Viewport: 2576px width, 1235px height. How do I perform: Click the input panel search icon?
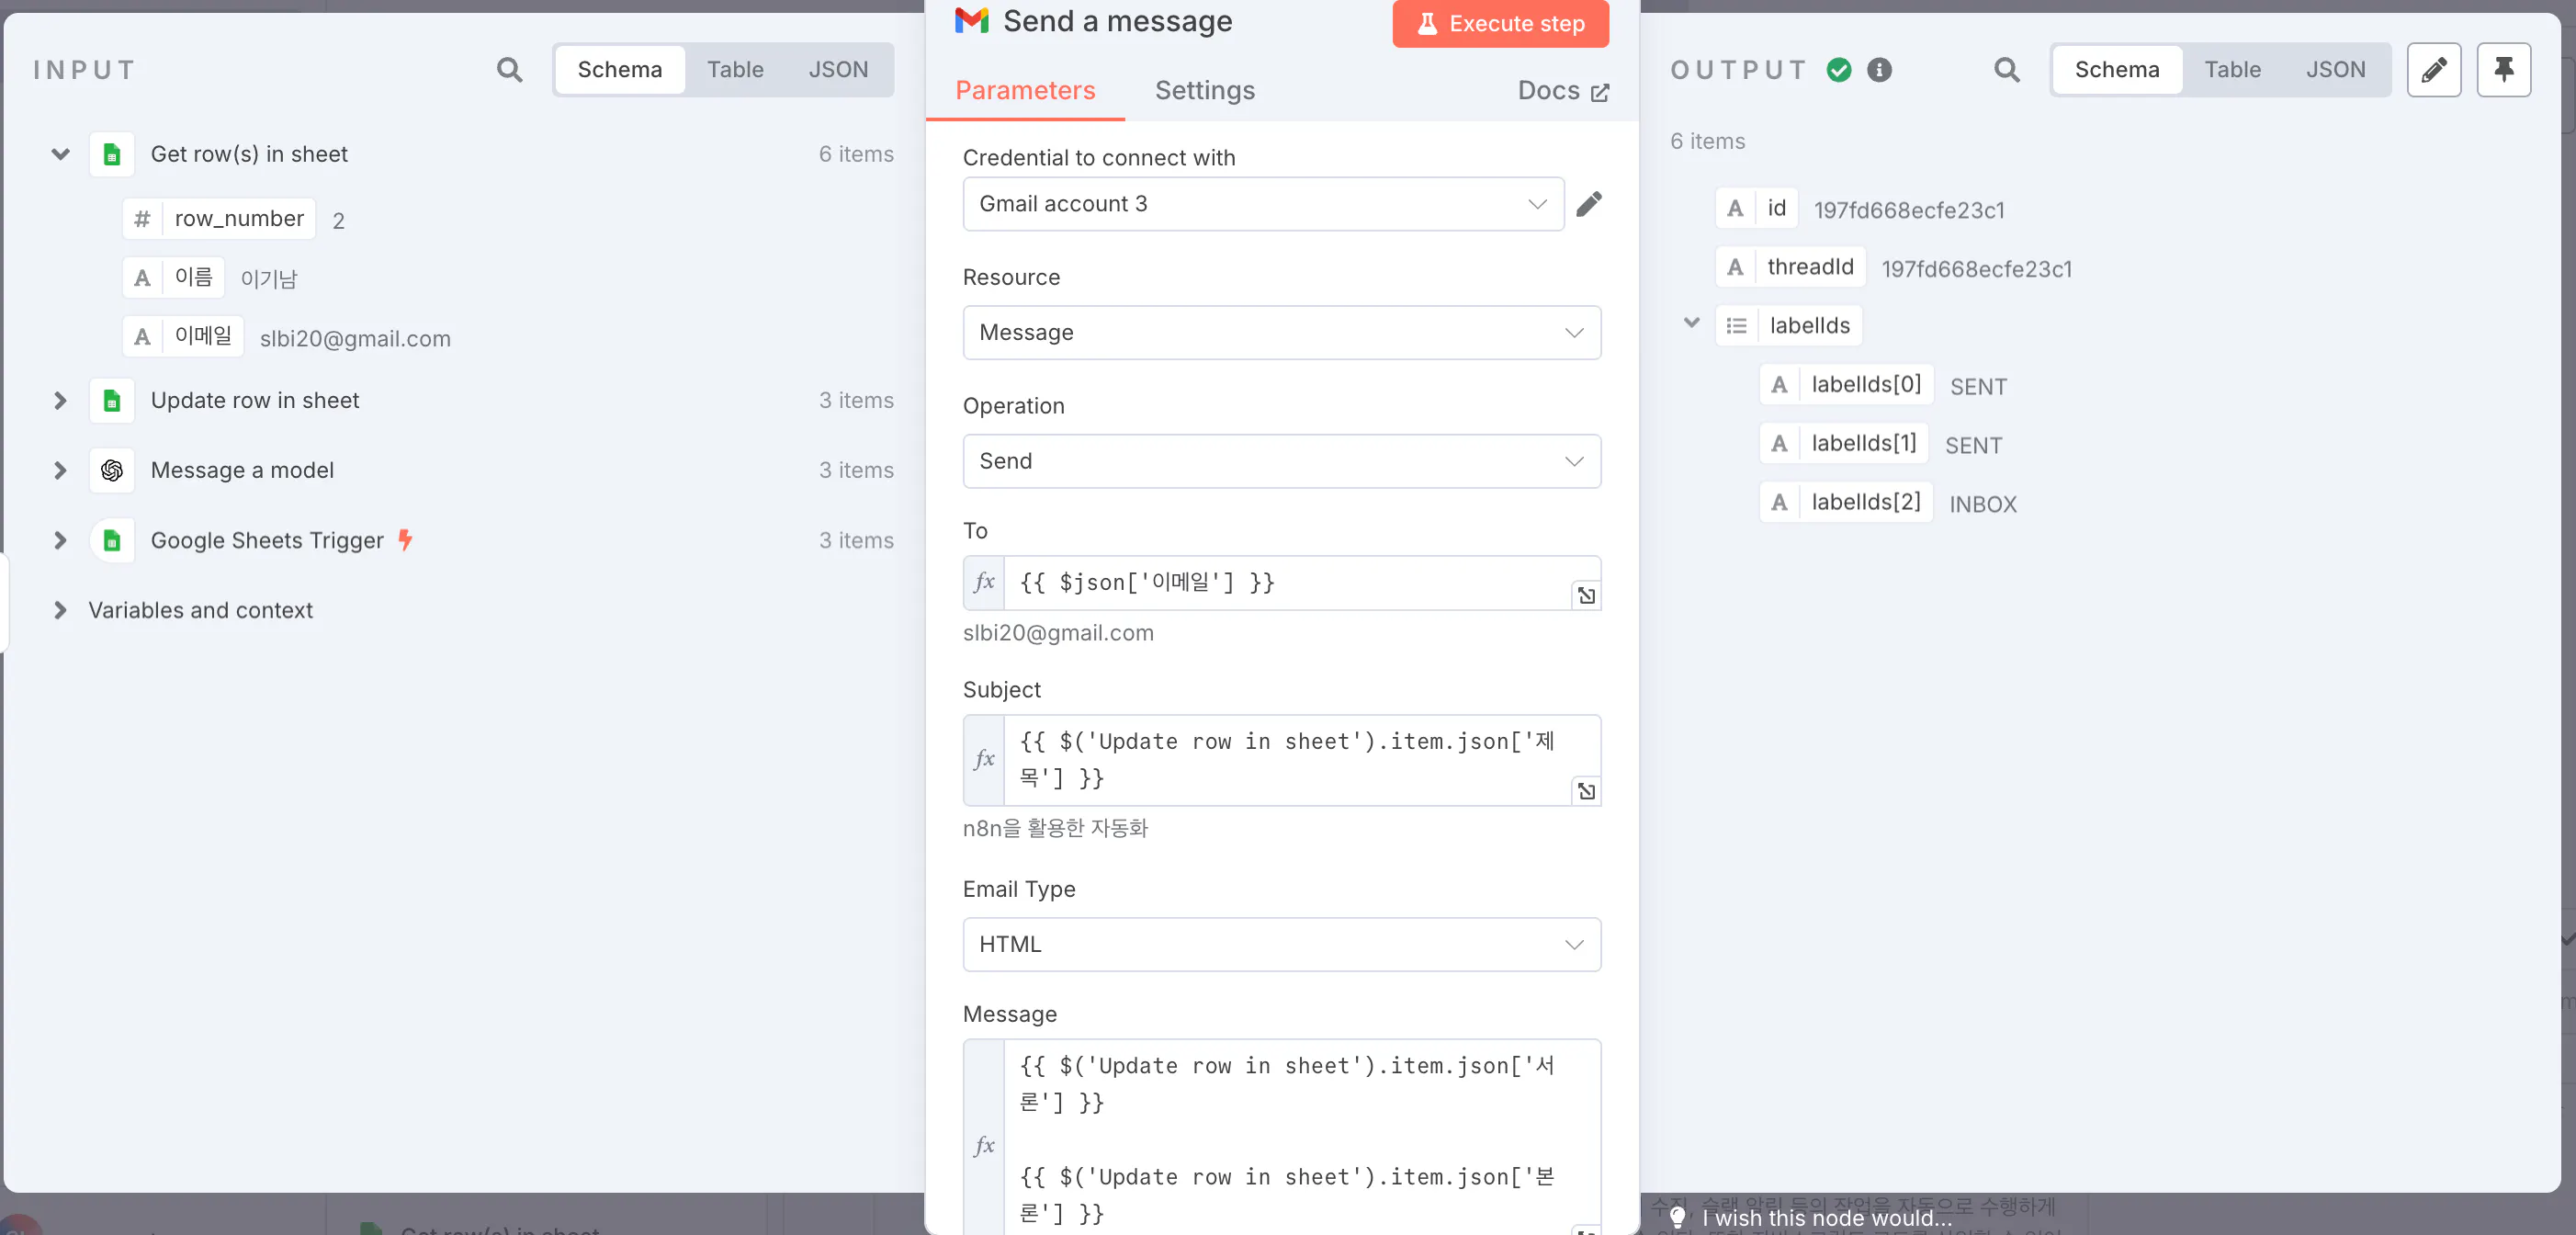509,70
